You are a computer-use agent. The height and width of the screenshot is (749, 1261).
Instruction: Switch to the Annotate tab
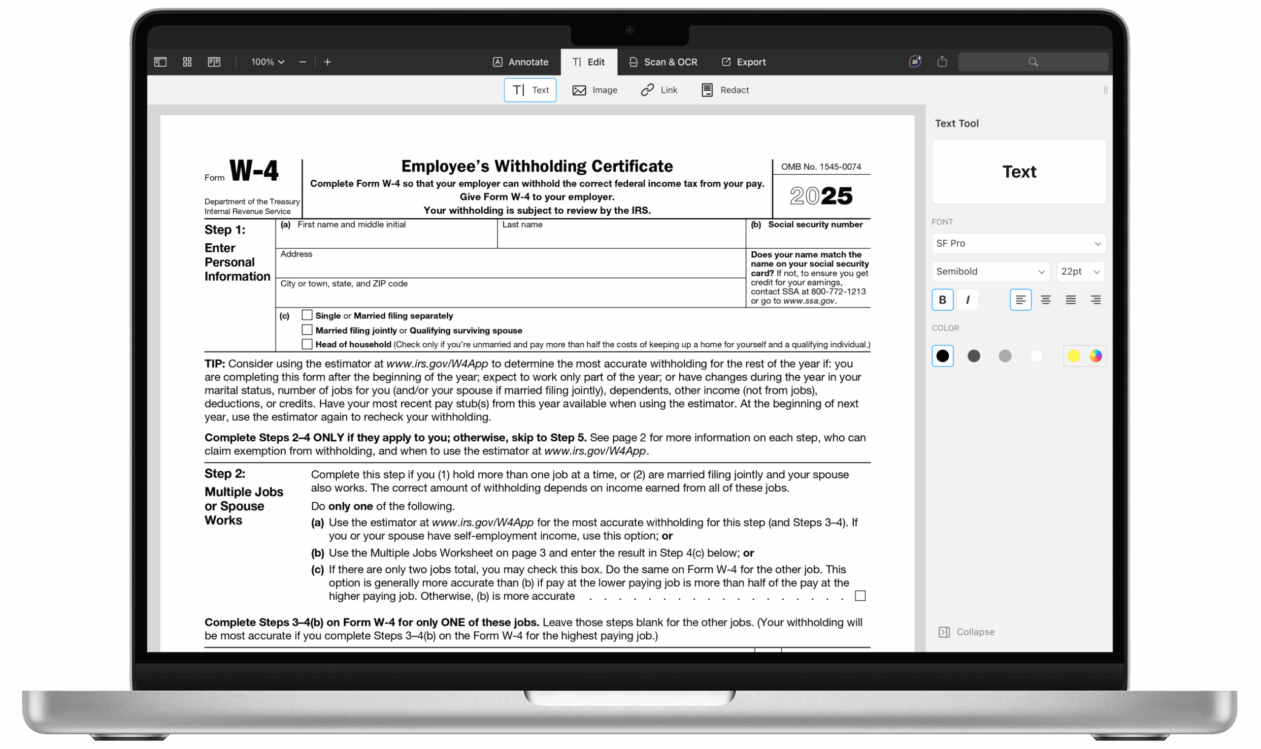click(x=521, y=62)
